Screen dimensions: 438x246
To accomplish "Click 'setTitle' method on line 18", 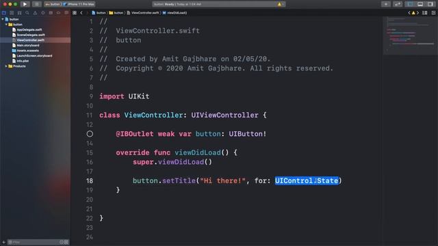I will click(179, 180).
